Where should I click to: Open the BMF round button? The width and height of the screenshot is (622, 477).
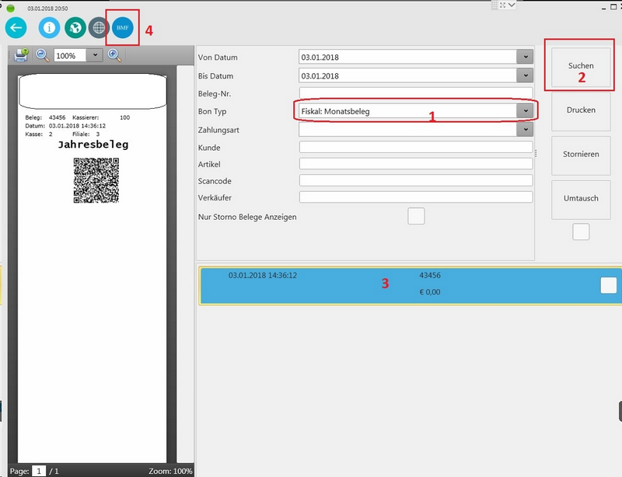pos(123,28)
